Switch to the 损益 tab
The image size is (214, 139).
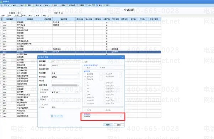pyautogui.click(x=45, y=15)
